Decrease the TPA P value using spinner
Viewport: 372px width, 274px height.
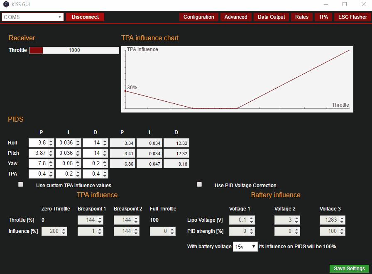pos(51,176)
